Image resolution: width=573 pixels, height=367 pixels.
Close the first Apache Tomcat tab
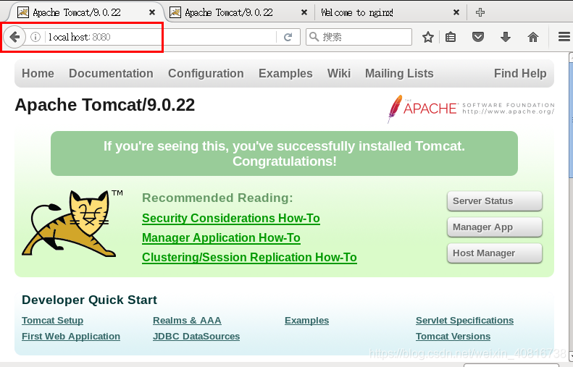point(152,12)
